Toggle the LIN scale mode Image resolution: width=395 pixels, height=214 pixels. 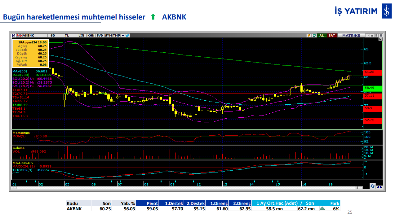pyautogui.click(x=81, y=36)
